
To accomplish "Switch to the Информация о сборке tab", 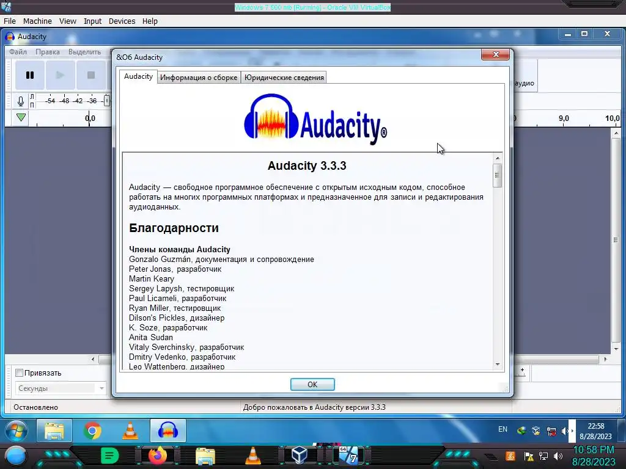I will tap(199, 78).
